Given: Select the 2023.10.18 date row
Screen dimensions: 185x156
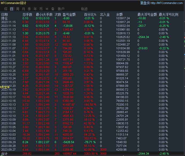Looking at the screenshot, I should click(x=8, y=93).
